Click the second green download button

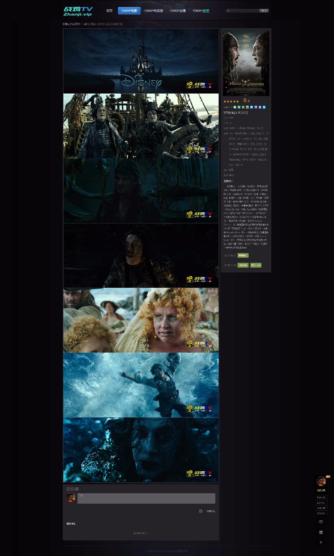[256, 265]
